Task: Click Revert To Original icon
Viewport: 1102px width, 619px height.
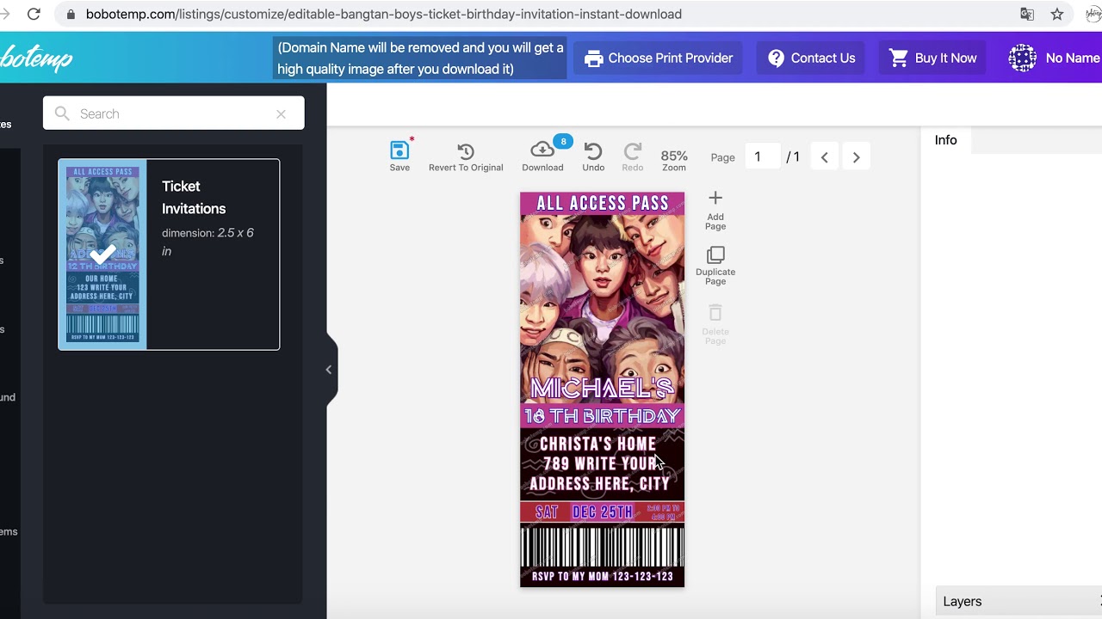Action: click(x=466, y=152)
